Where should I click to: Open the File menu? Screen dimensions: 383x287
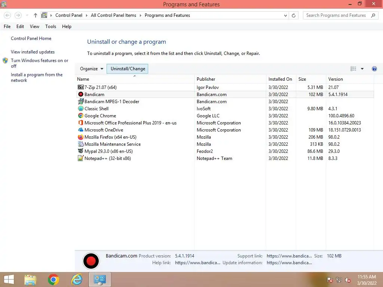[x=7, y=27]
